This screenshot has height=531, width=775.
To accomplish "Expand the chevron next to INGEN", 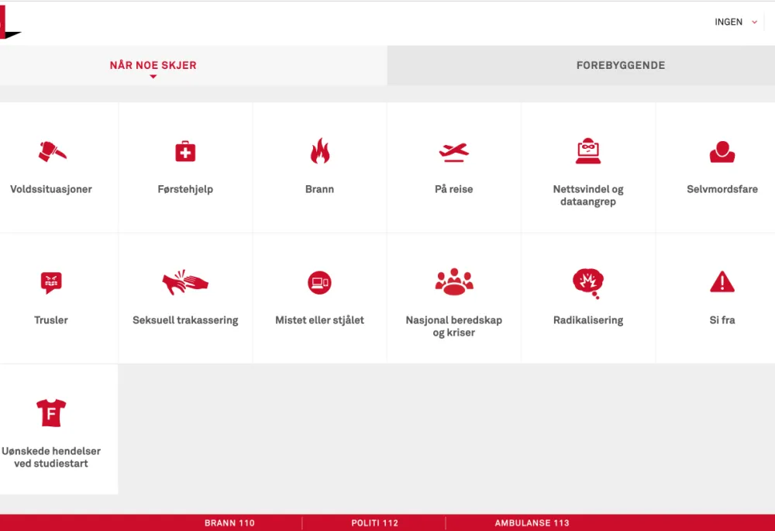I will coord(754,22).
